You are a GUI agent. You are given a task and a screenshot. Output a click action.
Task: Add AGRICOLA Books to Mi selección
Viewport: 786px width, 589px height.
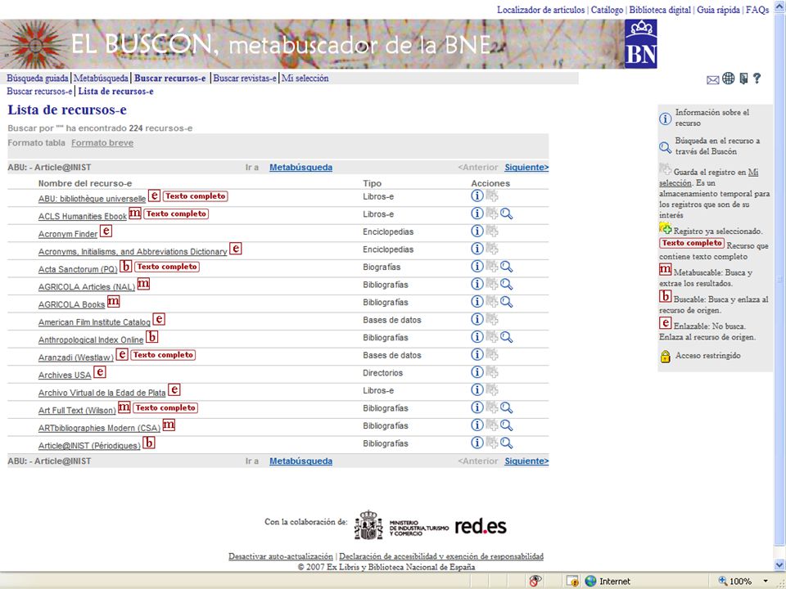coord(492,302)
